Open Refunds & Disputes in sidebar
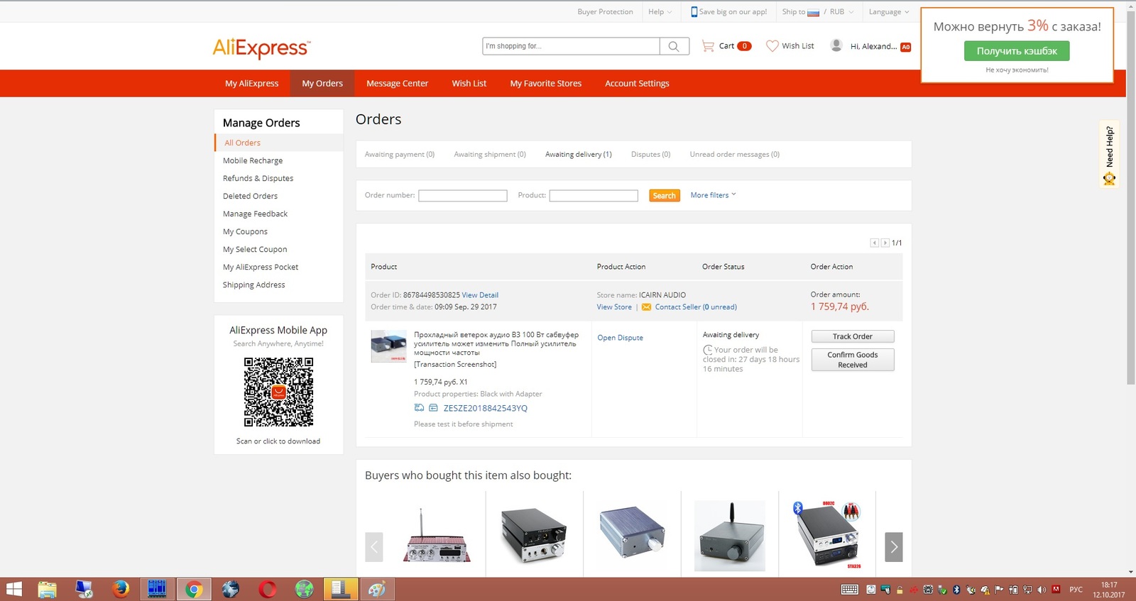The height and width of the screenshot is (601, 1136). (x=258, y=179)
